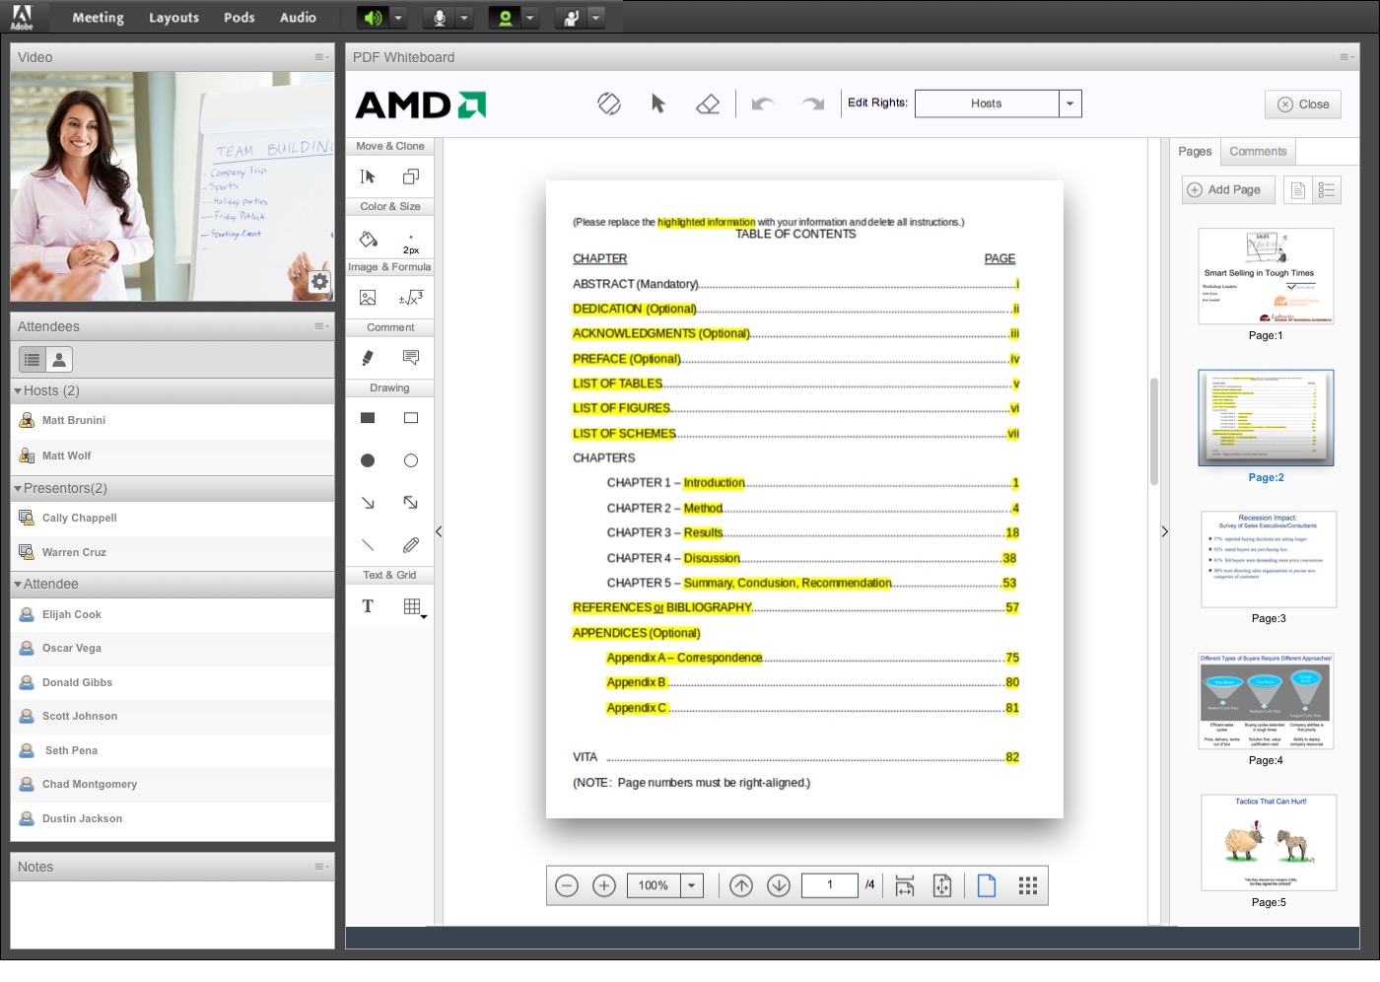Toggle the microphone button
This screenshot has width=1380, height=982.
(x=440, y=18)
